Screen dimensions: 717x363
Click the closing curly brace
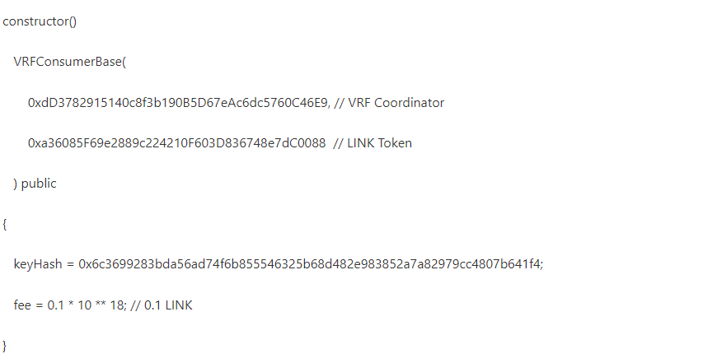click(5, 345)
